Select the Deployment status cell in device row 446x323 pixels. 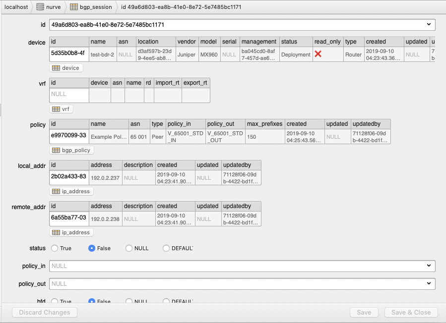(296, 54)
